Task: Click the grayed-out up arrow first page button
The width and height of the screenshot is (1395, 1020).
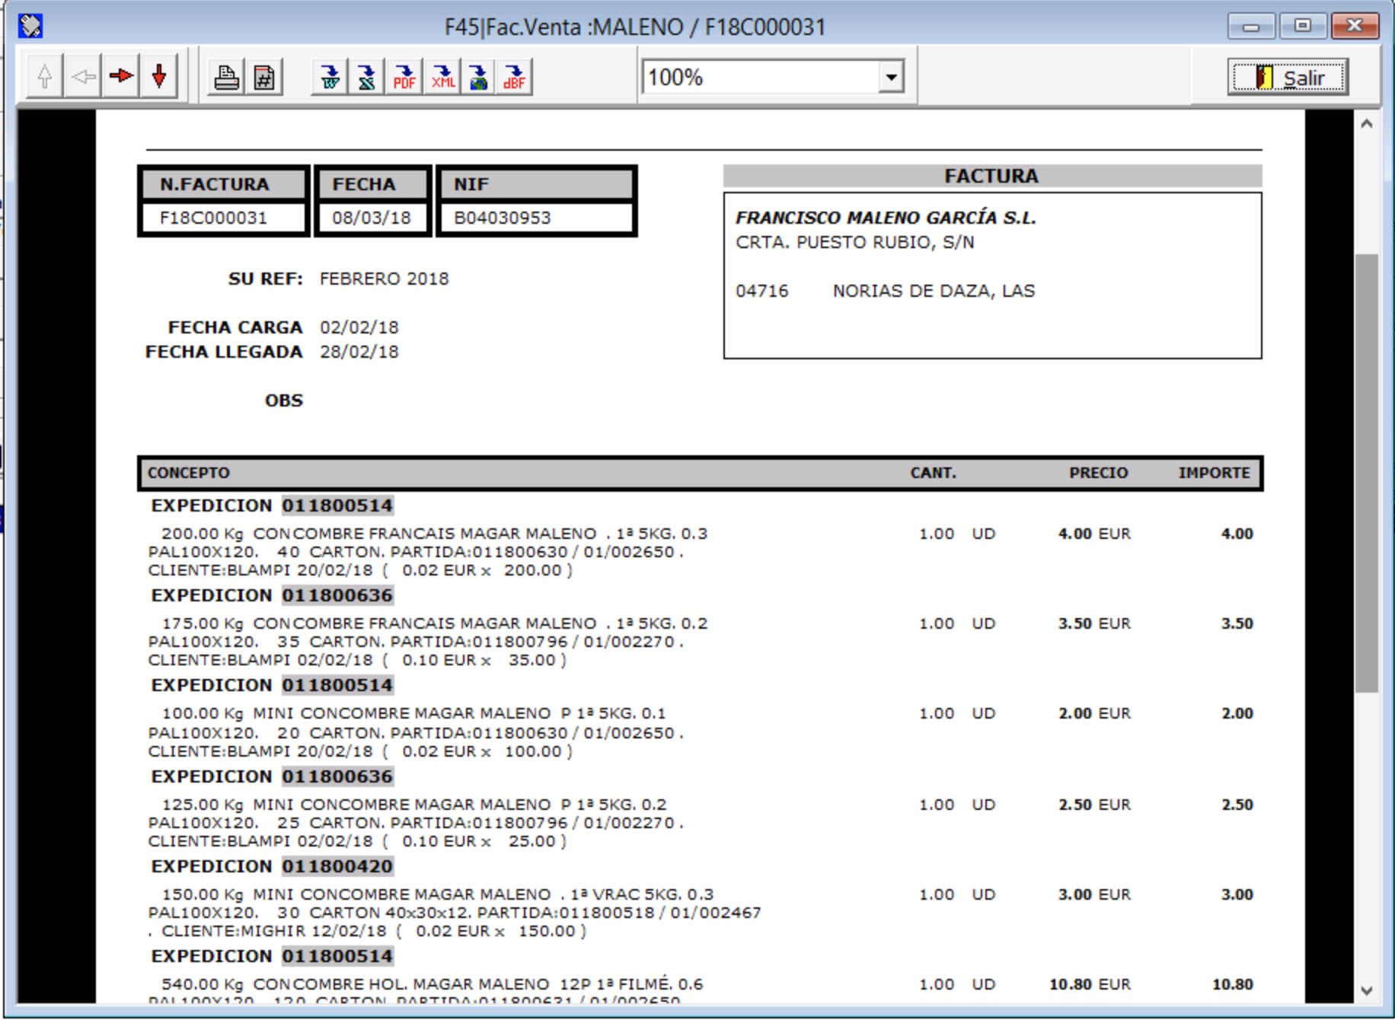Action: tap(45, 76)
